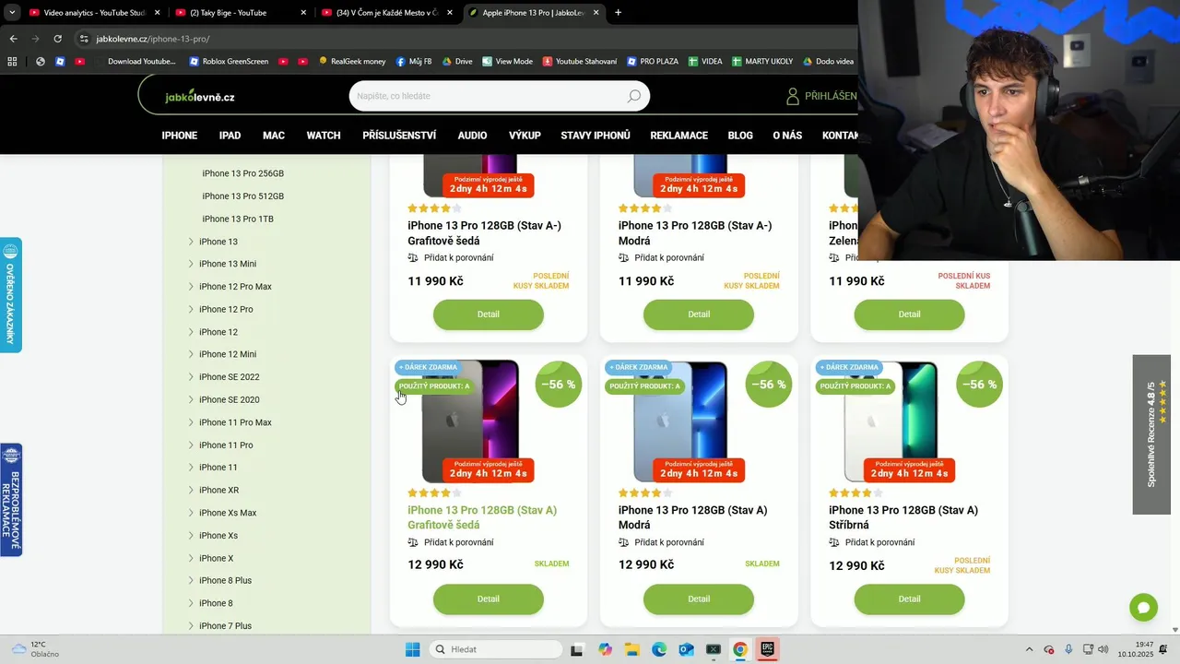The height and width of the screenshot is (664, 1180).
Task: Open the PŘÍSLUŠENSTVÍ menu item
Action: 399,136
